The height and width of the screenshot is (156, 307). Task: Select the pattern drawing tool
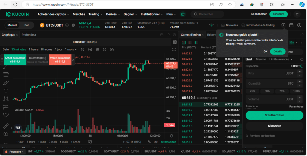point(6,99)
